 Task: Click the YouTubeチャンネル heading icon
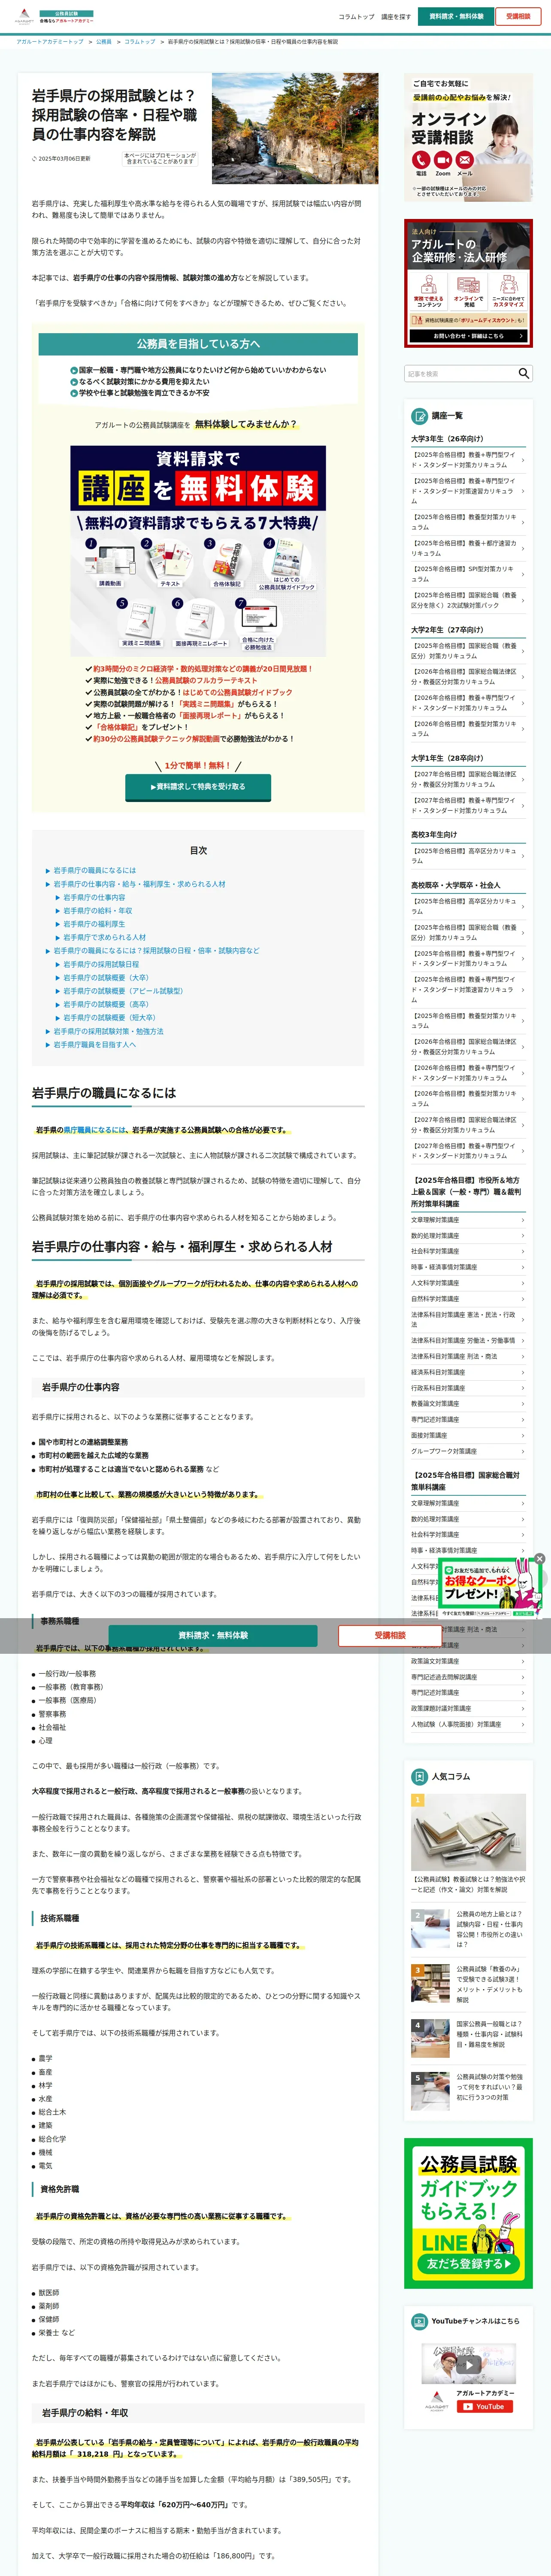[420, 2321]
